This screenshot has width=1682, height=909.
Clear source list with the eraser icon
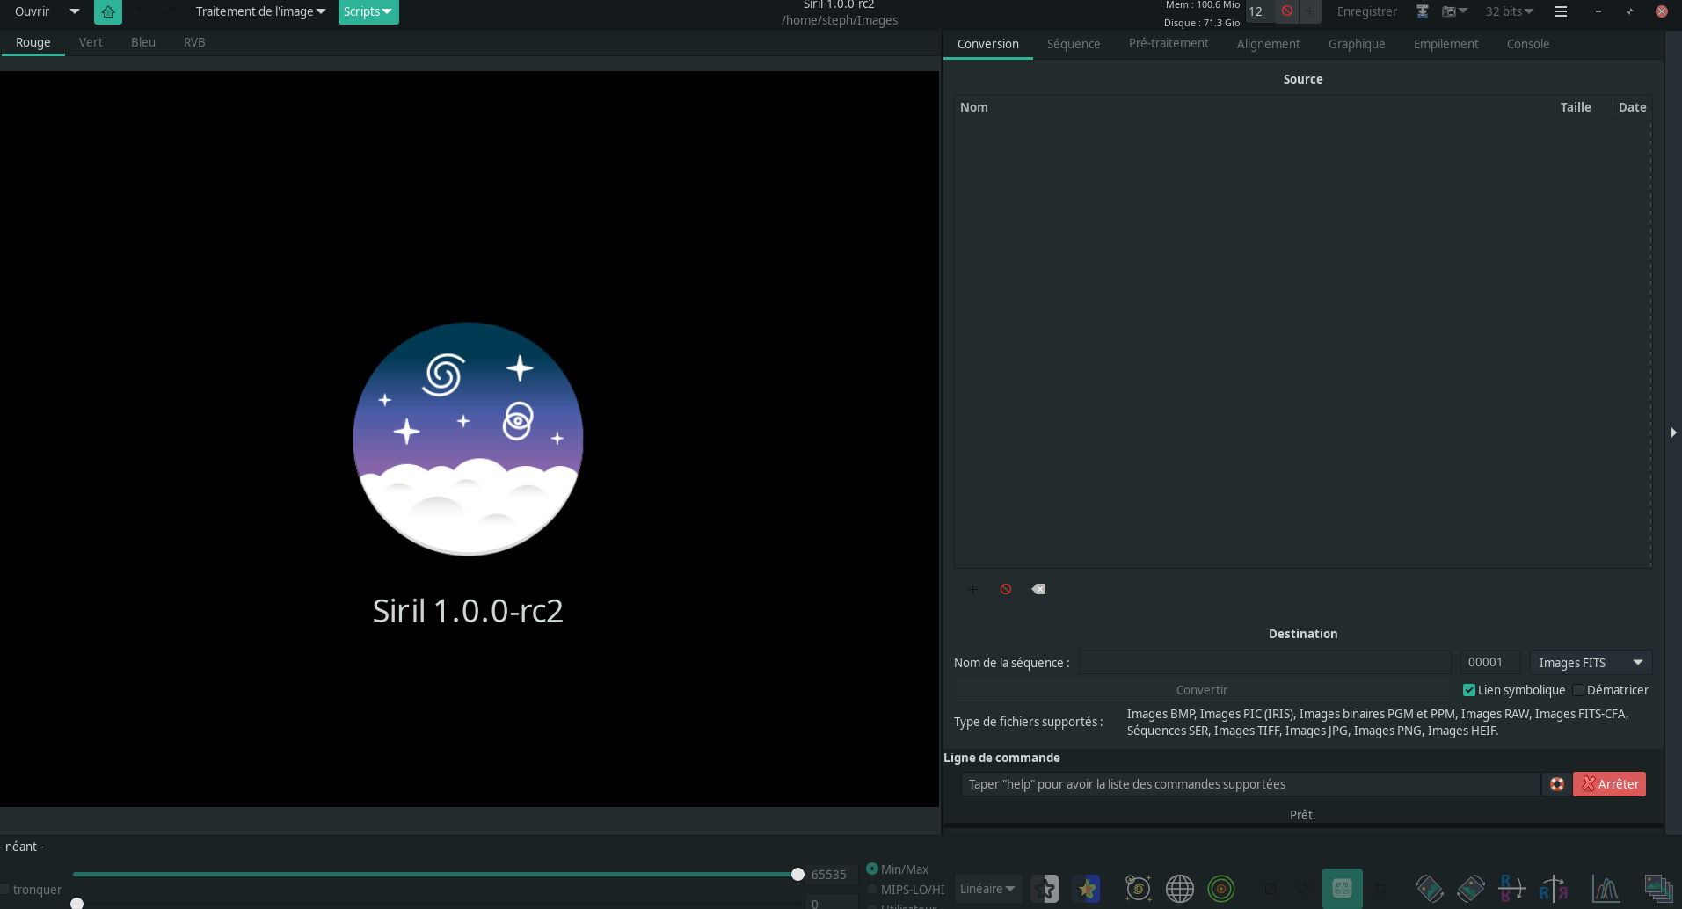coord(1038,589)
